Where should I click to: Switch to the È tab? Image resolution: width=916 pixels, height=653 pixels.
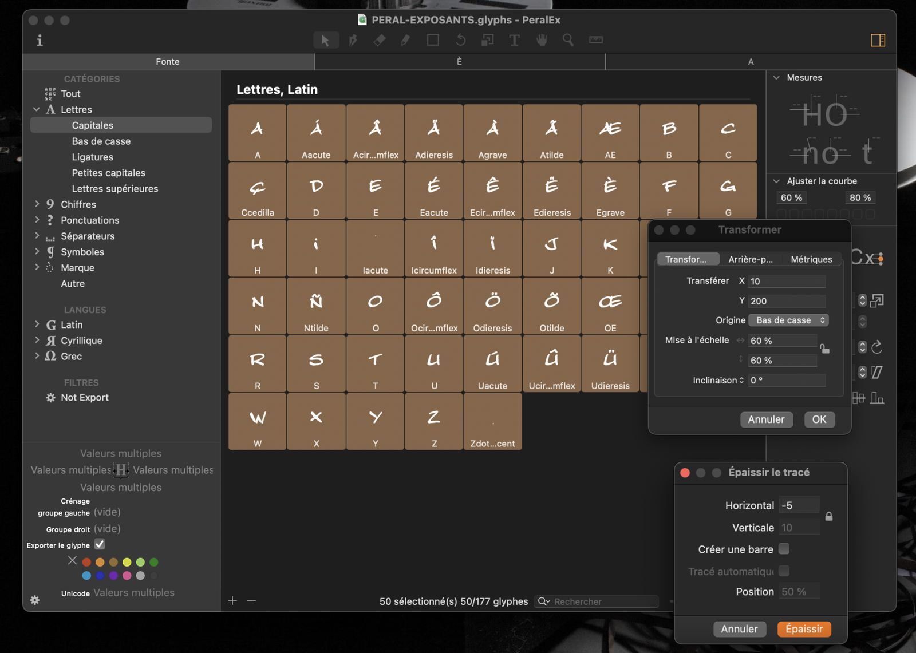coord(460,61)
